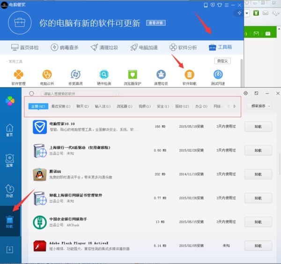Open shield icon in 电脑管家 title bar
This screenshot has height=264, width=281.
point(213,5)
